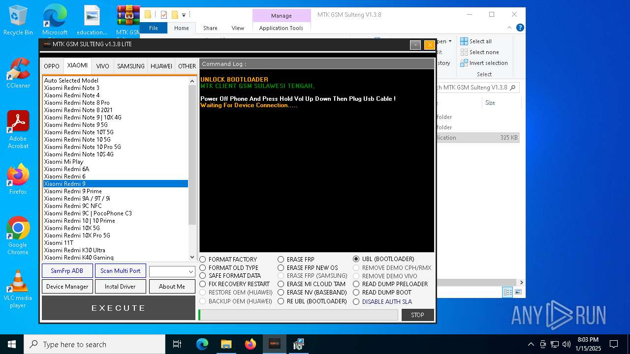
Task: Open the volume icon in system tray
Action: [x=567, y=344]
